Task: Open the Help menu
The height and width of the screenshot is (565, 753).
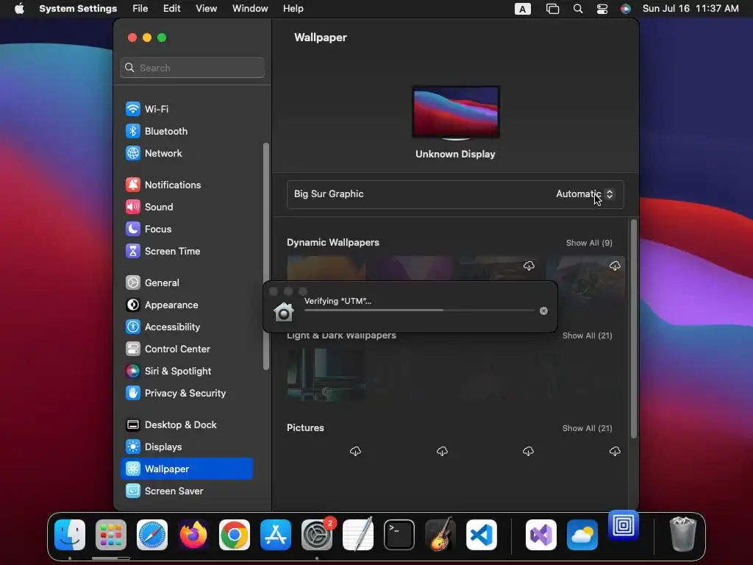Action: coord(293,9)
